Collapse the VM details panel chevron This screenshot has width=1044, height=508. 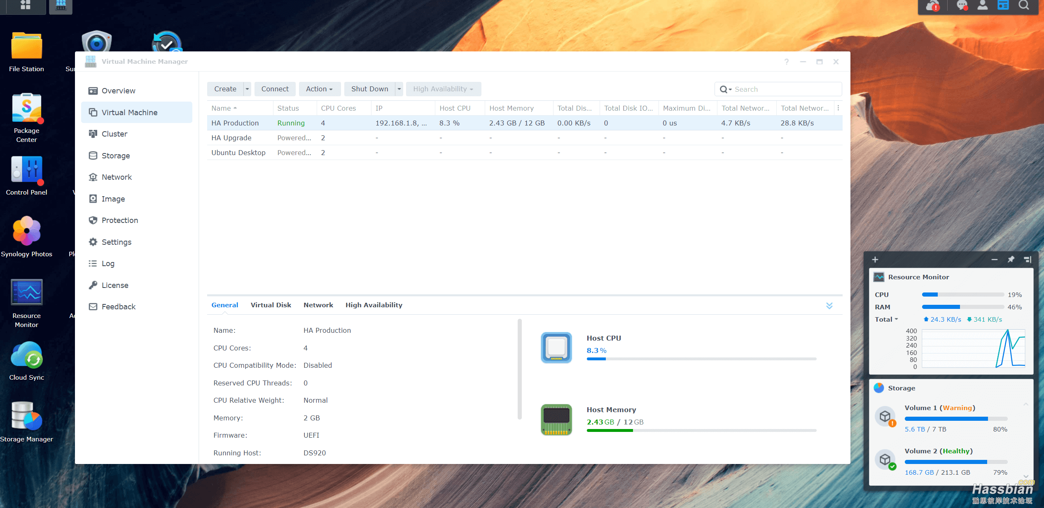(829, 306)
